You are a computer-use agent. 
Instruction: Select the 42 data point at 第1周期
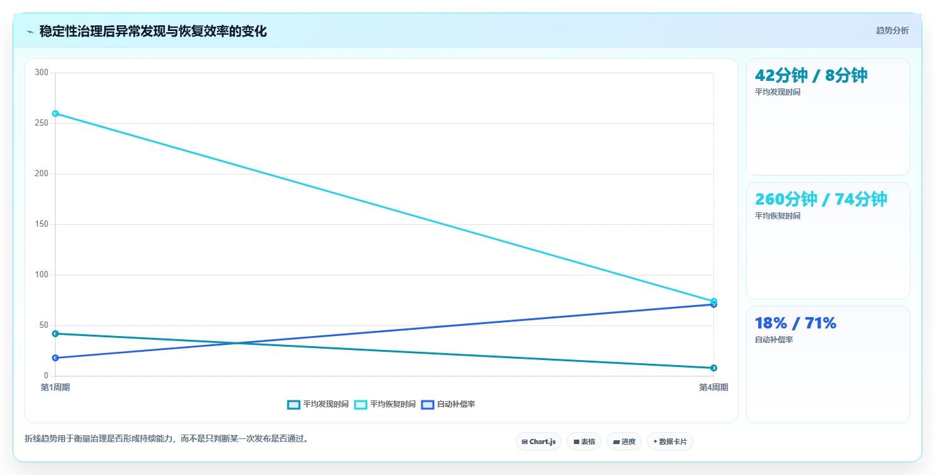click(x=56, y=334)
